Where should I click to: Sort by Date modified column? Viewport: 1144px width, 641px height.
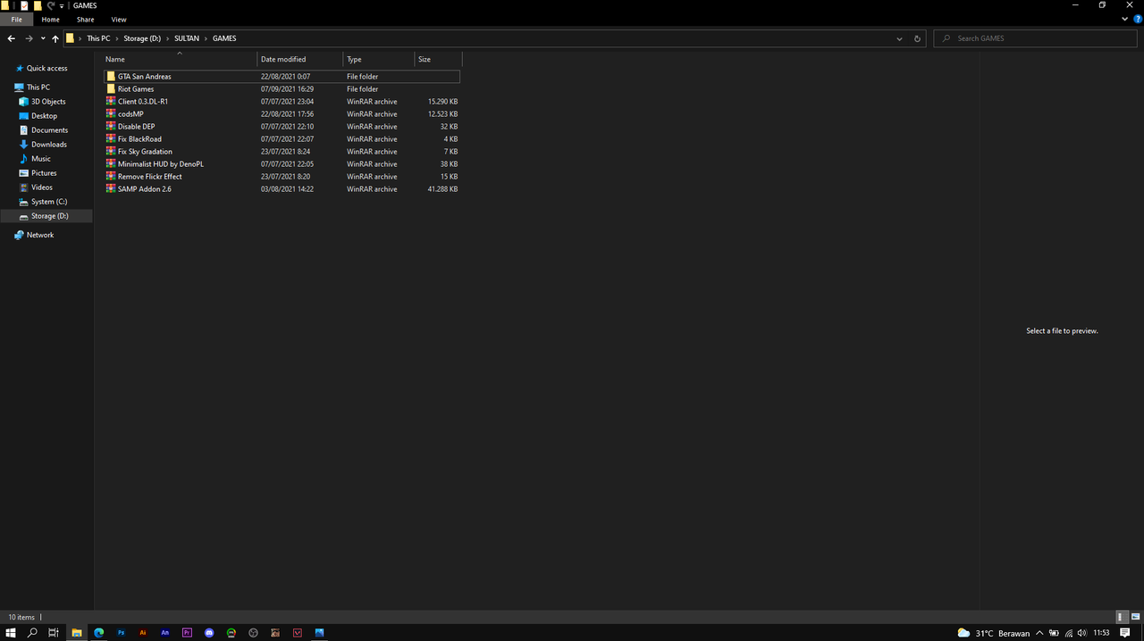click(x=299, y=59)
